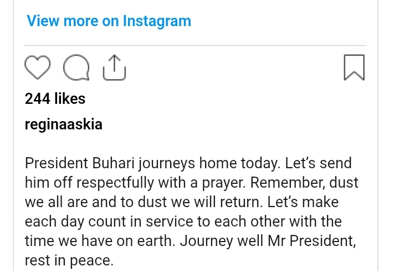Image resolution: width=399 pixels, height=271 pixels.
Task: Click the caption line starting we all are
Action: tap(182, 202)
